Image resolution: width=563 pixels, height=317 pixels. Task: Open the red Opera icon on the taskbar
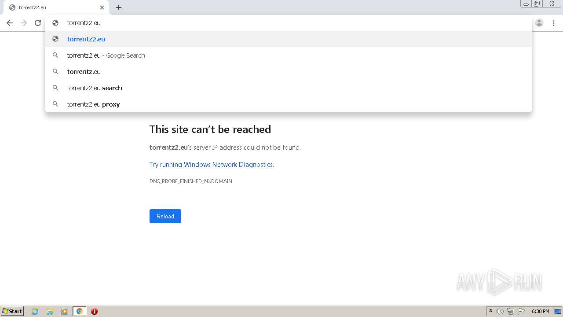tap(94, 311)
